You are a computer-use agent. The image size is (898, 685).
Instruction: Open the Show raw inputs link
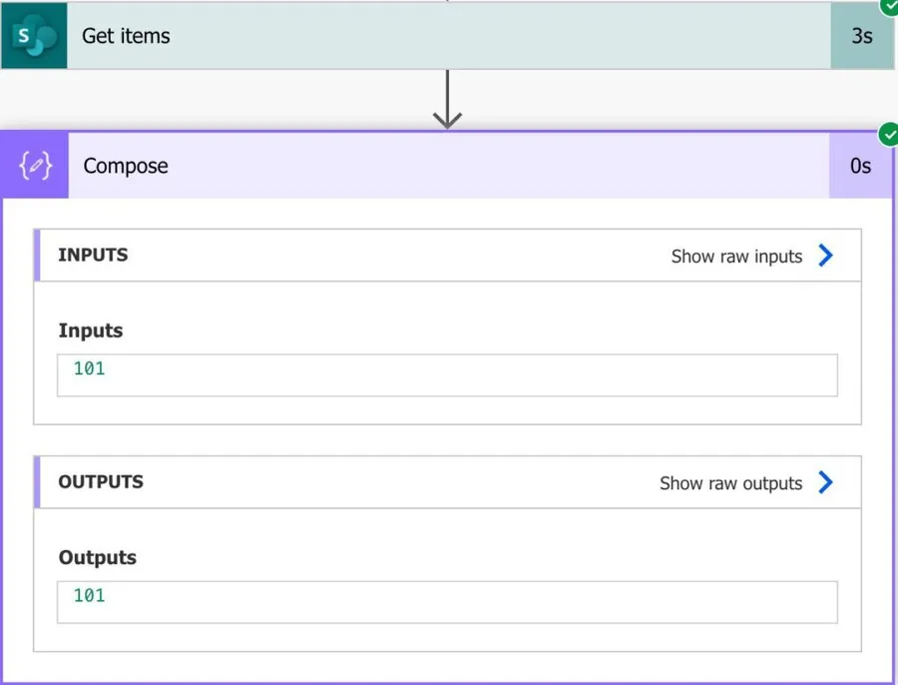tap(736, 257)
